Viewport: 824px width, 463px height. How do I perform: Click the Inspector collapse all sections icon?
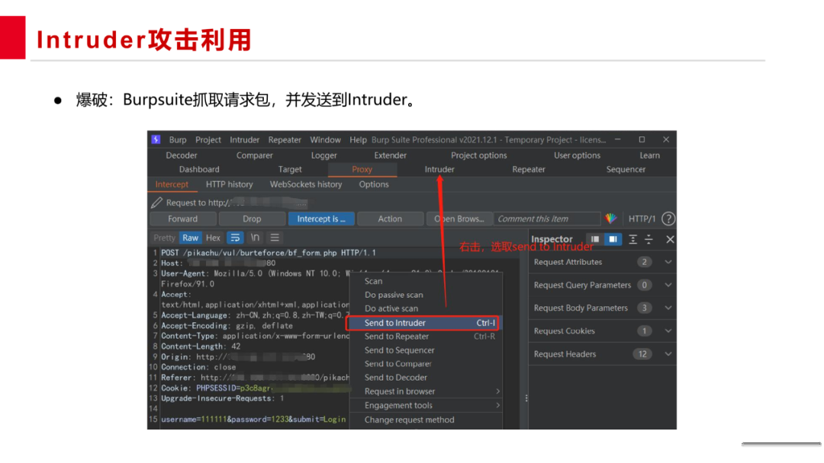coord(649,239)
